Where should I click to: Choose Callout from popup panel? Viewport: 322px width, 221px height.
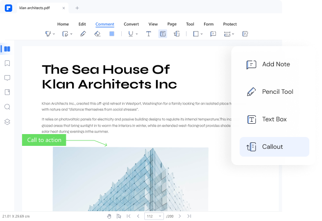click(x=274, y=147)
